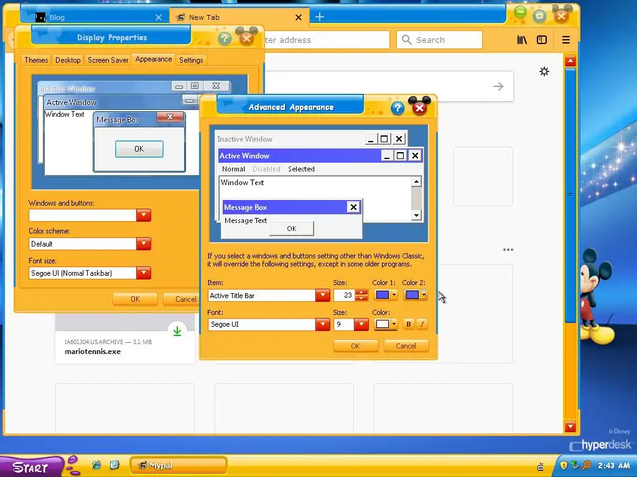This screenshot has height=477, width=637.
Task: Click the Message Box title in preview
Action: click(245, 207)
